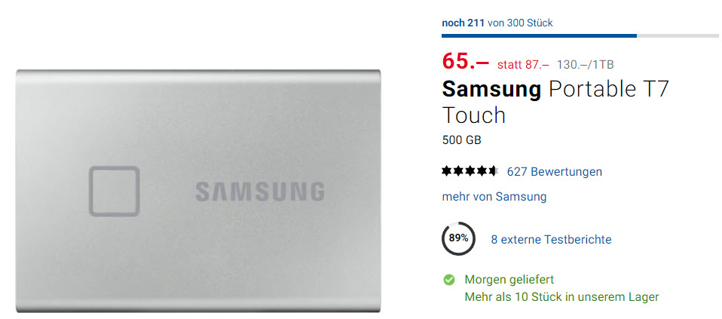Click the half-filled last rating star
722x319 pixels.
(x=493, y=171)
